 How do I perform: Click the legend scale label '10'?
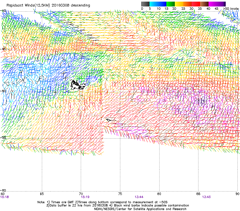(159, 9)
